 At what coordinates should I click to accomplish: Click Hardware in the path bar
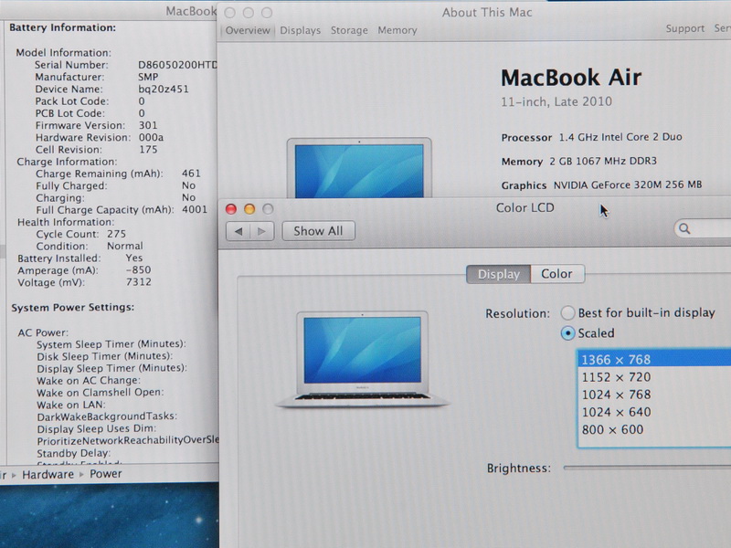48,474
